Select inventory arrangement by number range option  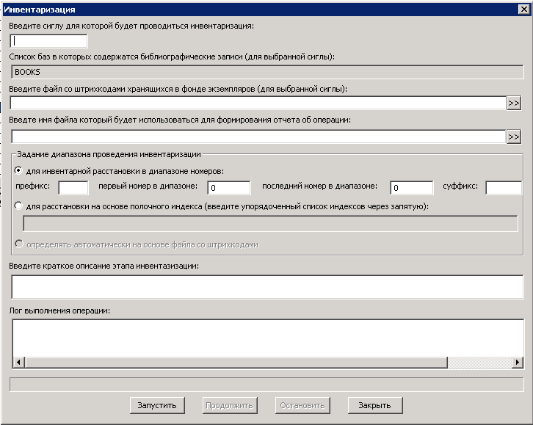(19, 170)
